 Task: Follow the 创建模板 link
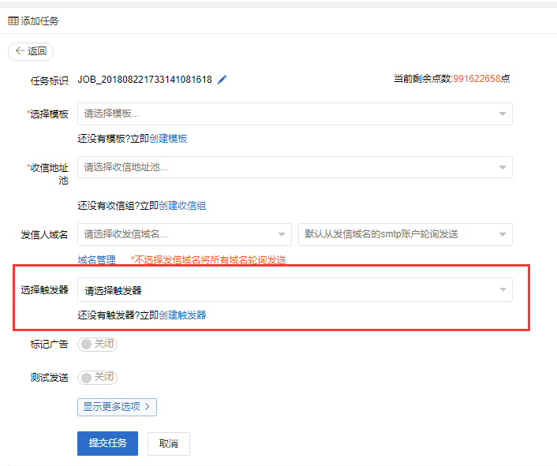coord(168,139)
